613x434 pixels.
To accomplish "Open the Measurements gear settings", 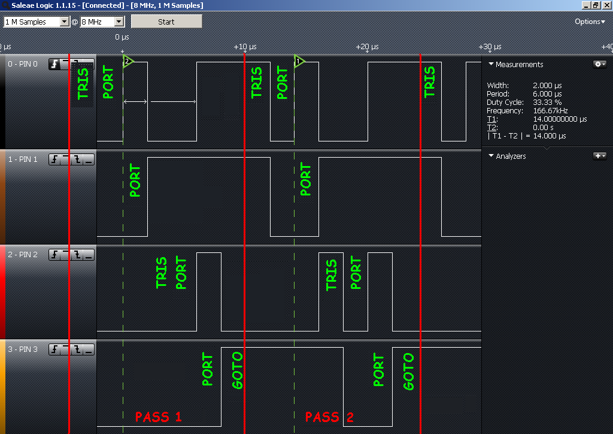I will click(x=599, y=64).
